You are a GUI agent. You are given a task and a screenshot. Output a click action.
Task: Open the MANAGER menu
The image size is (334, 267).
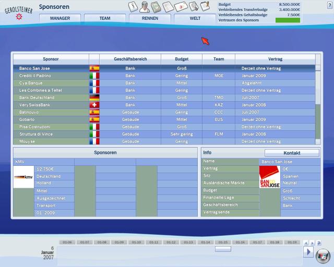pyautogui.click(x=60, y=18)
